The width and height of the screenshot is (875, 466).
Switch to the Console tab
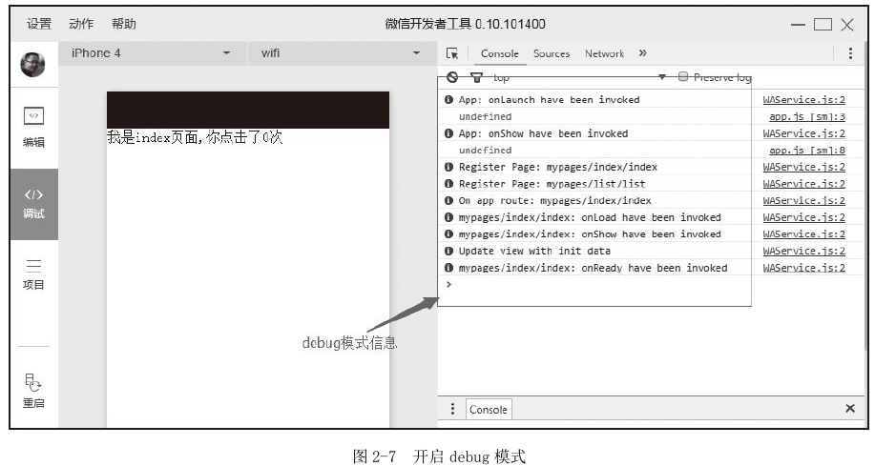click(x=499, y=53)
